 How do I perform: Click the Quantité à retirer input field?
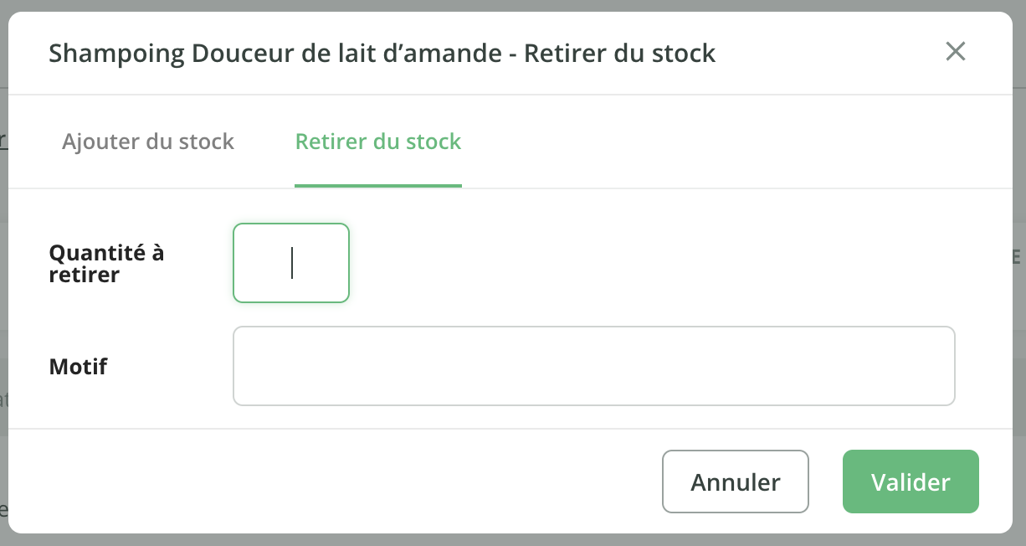coord(290,263)
